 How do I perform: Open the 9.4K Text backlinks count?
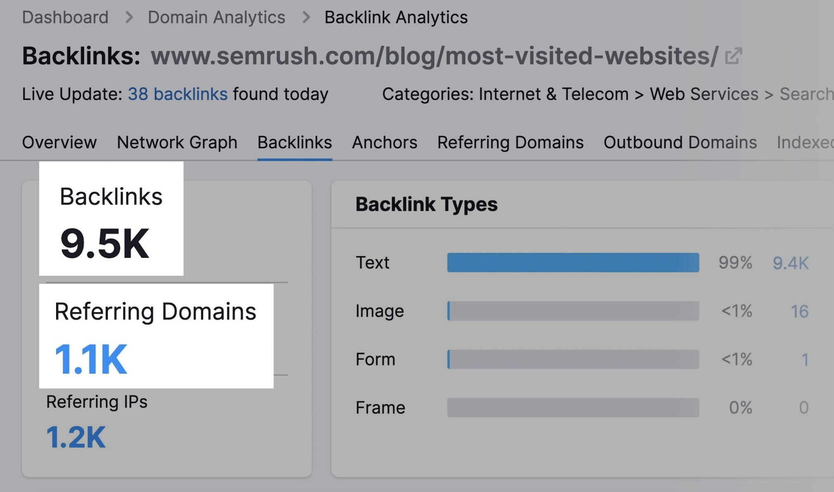tap(790, 263)
